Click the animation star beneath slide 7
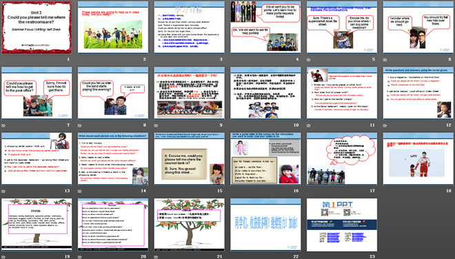The width and height of the screenshot is (455, 259). 3,125
